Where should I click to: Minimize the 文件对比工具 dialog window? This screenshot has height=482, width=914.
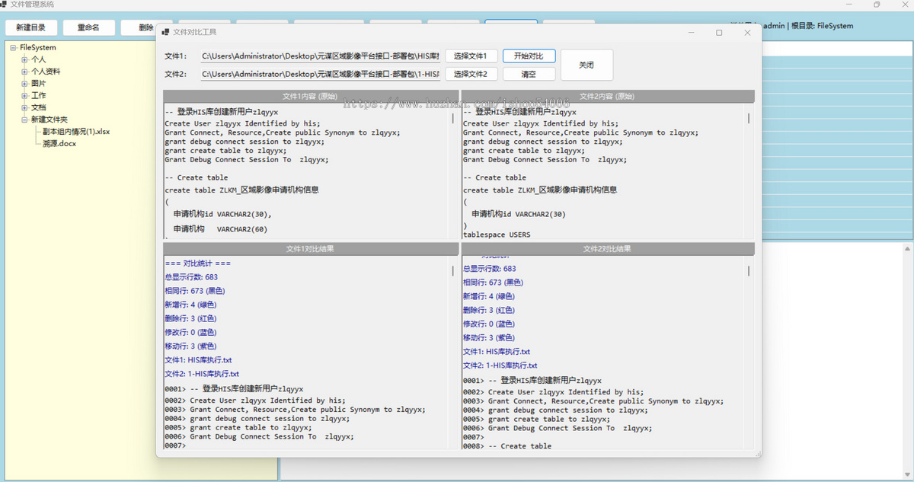click(691, 33)
